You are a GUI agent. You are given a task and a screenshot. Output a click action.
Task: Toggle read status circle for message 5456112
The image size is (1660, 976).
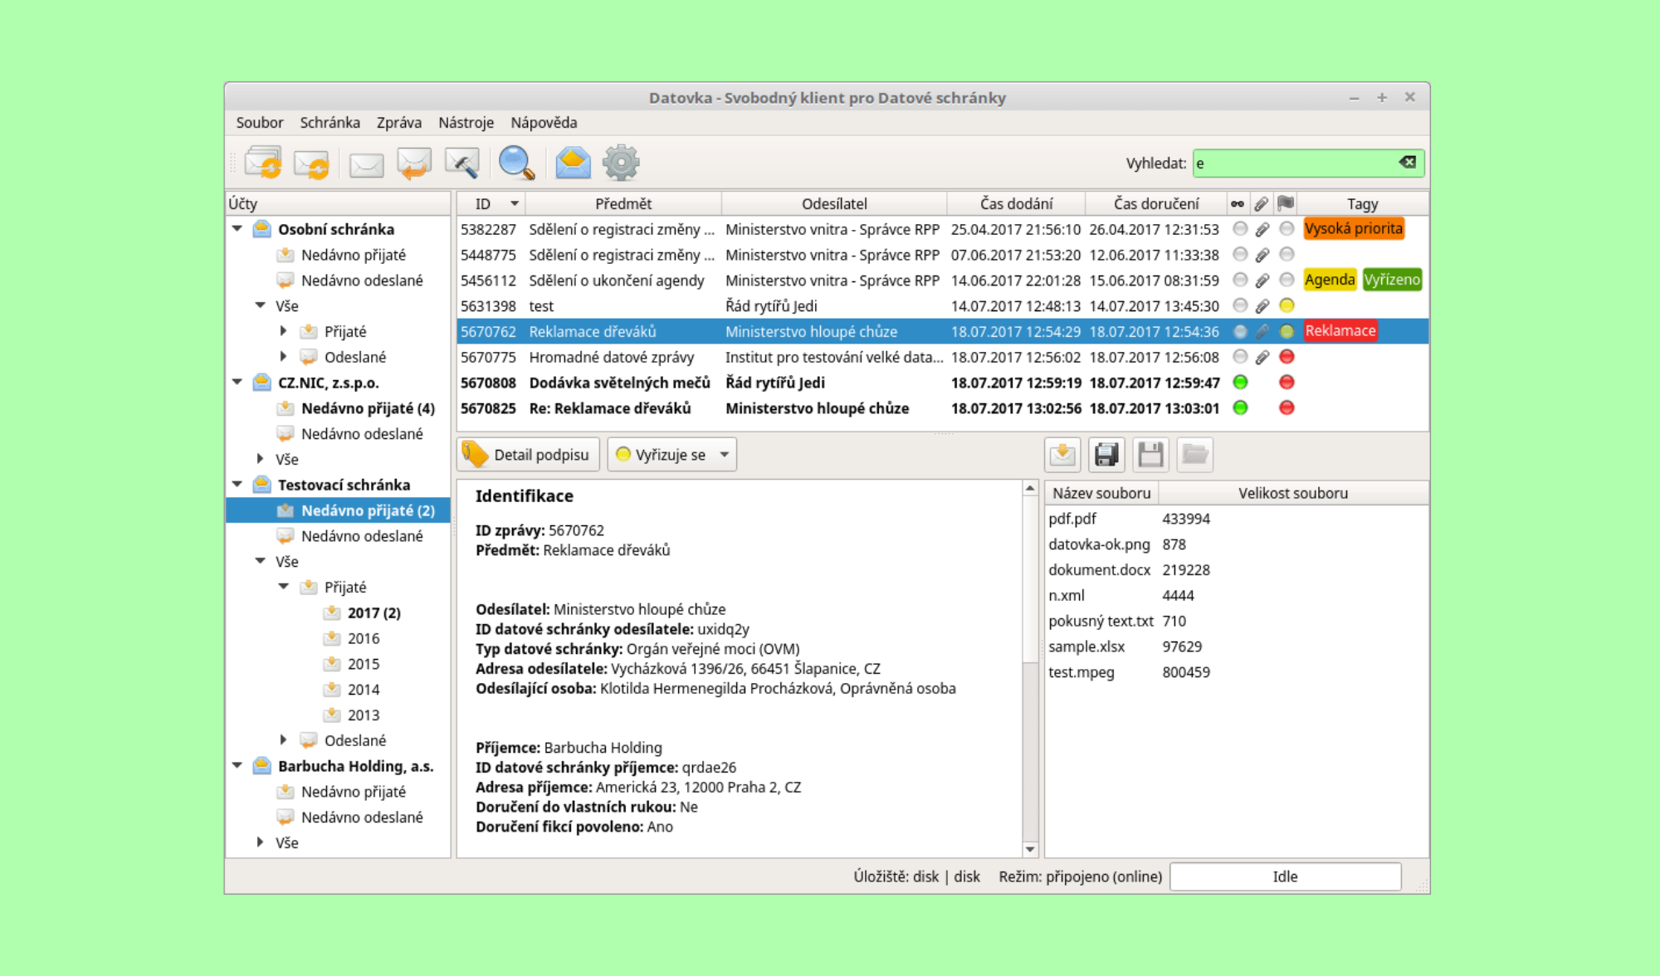[x=1240, y=280]
